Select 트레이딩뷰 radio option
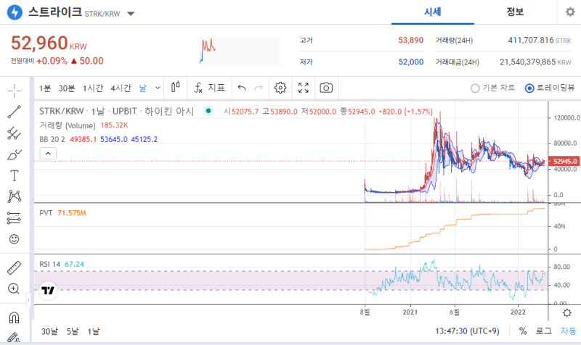This screenshot has width=581, height=345. pyautogui.click(x=550, y=88)
